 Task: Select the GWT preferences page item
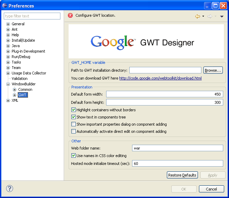[x=23, y=95]
